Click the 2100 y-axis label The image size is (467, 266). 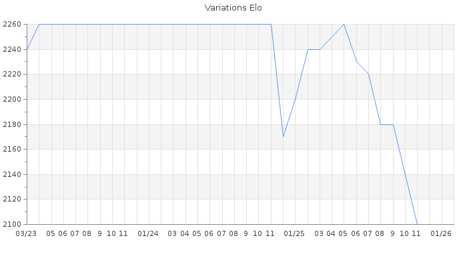[x=13, y=224]
